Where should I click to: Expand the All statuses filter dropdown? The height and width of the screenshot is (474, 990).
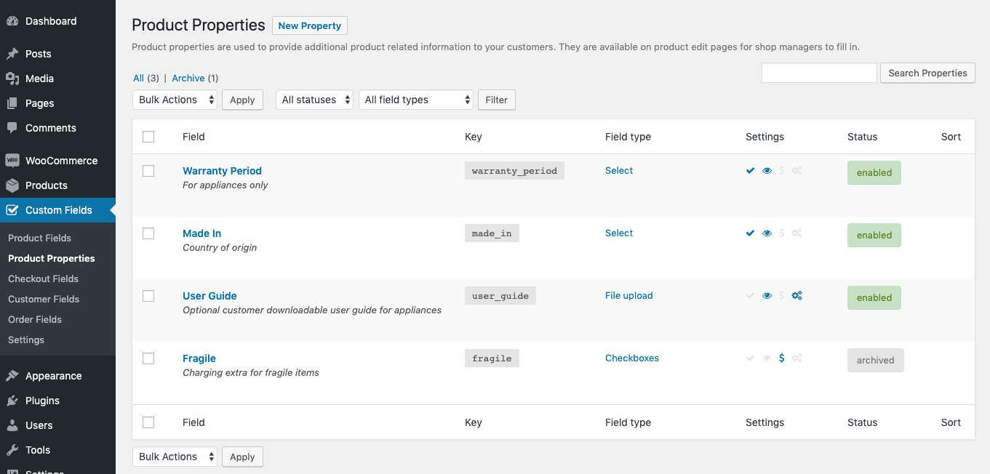click(x=314, y=100)
